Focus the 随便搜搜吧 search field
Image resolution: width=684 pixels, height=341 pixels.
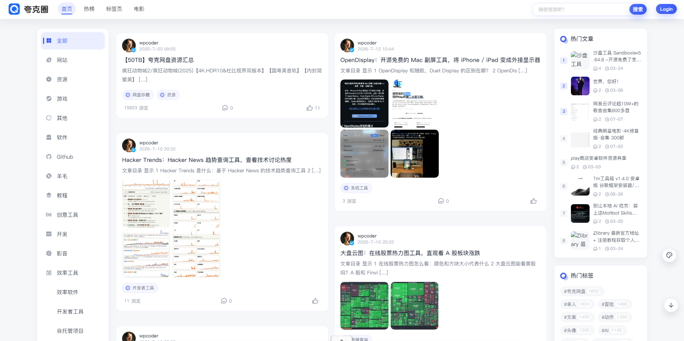(x=581, y=9)
